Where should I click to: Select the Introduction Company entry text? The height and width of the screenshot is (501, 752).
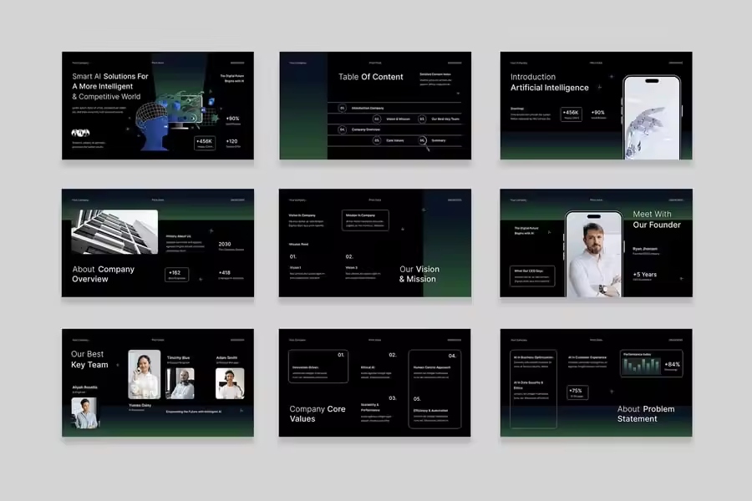pos(368,108)
